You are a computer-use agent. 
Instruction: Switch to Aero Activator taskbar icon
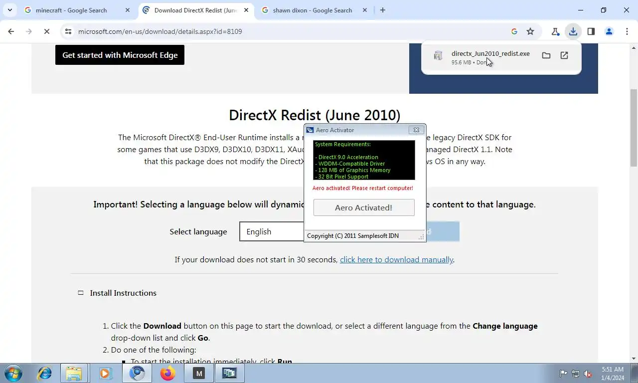coord(229,373)
